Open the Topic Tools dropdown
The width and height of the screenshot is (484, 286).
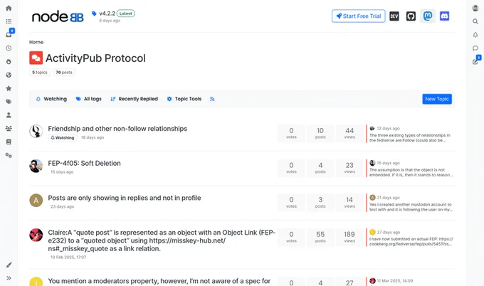coord(184,99)
